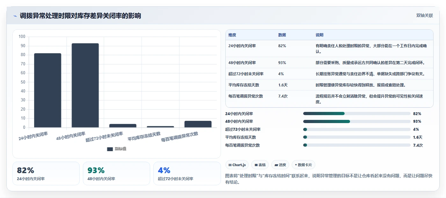Click the 1.6天 value in table
This screenshot has height=198, width=446.
tap(283, 85)
